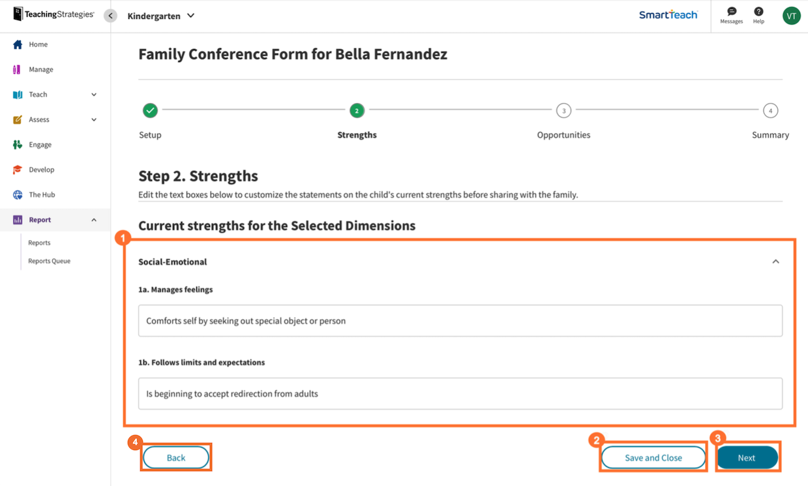This screenshot has height=486, width=808.
Task: Click the TeachingStrategies logo
Action: coord(52,14)
